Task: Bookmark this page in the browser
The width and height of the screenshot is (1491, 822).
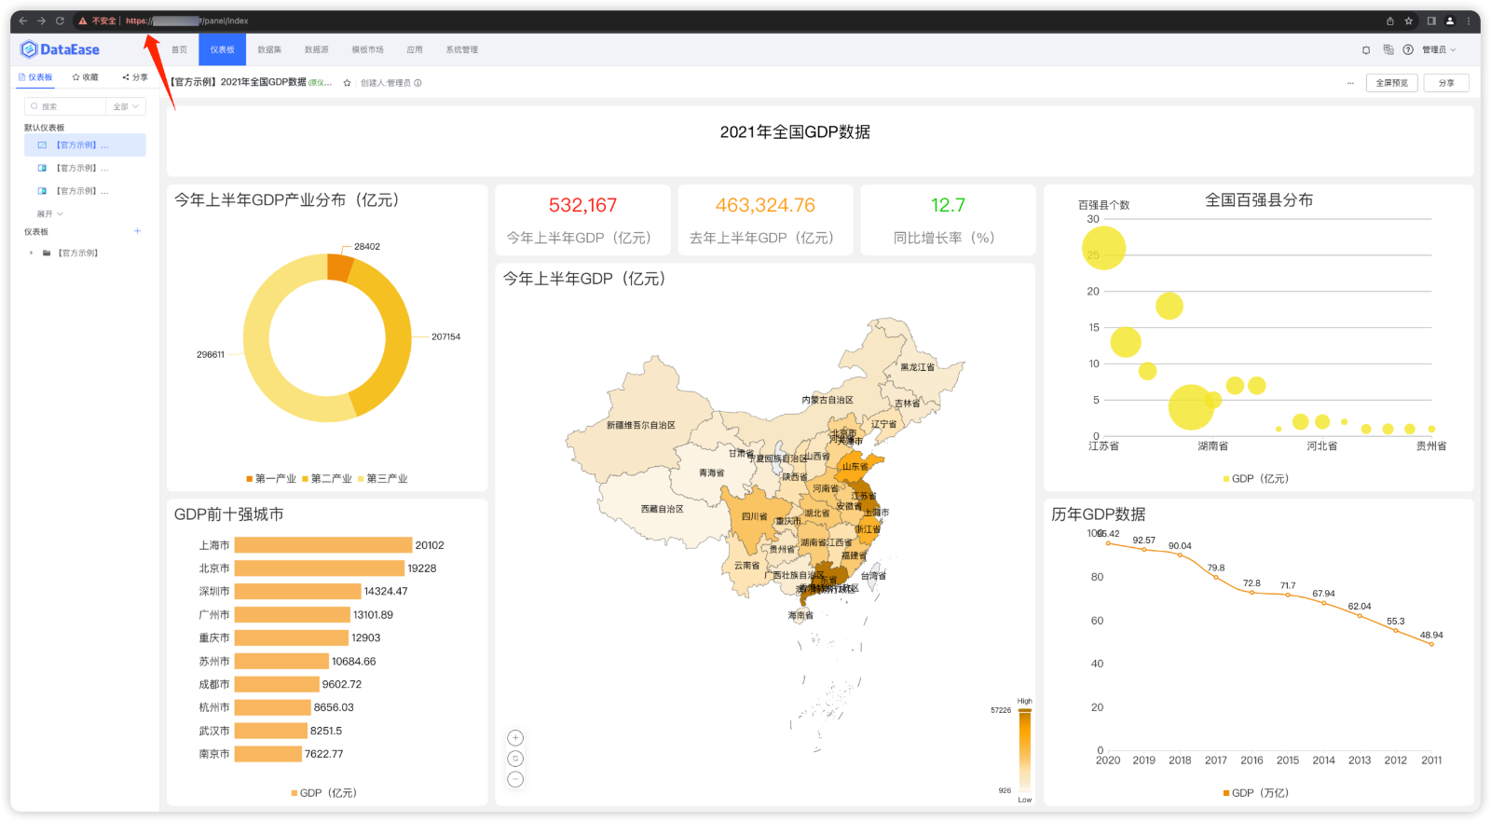Action: pyautogui.click(x=1409, y=21)
